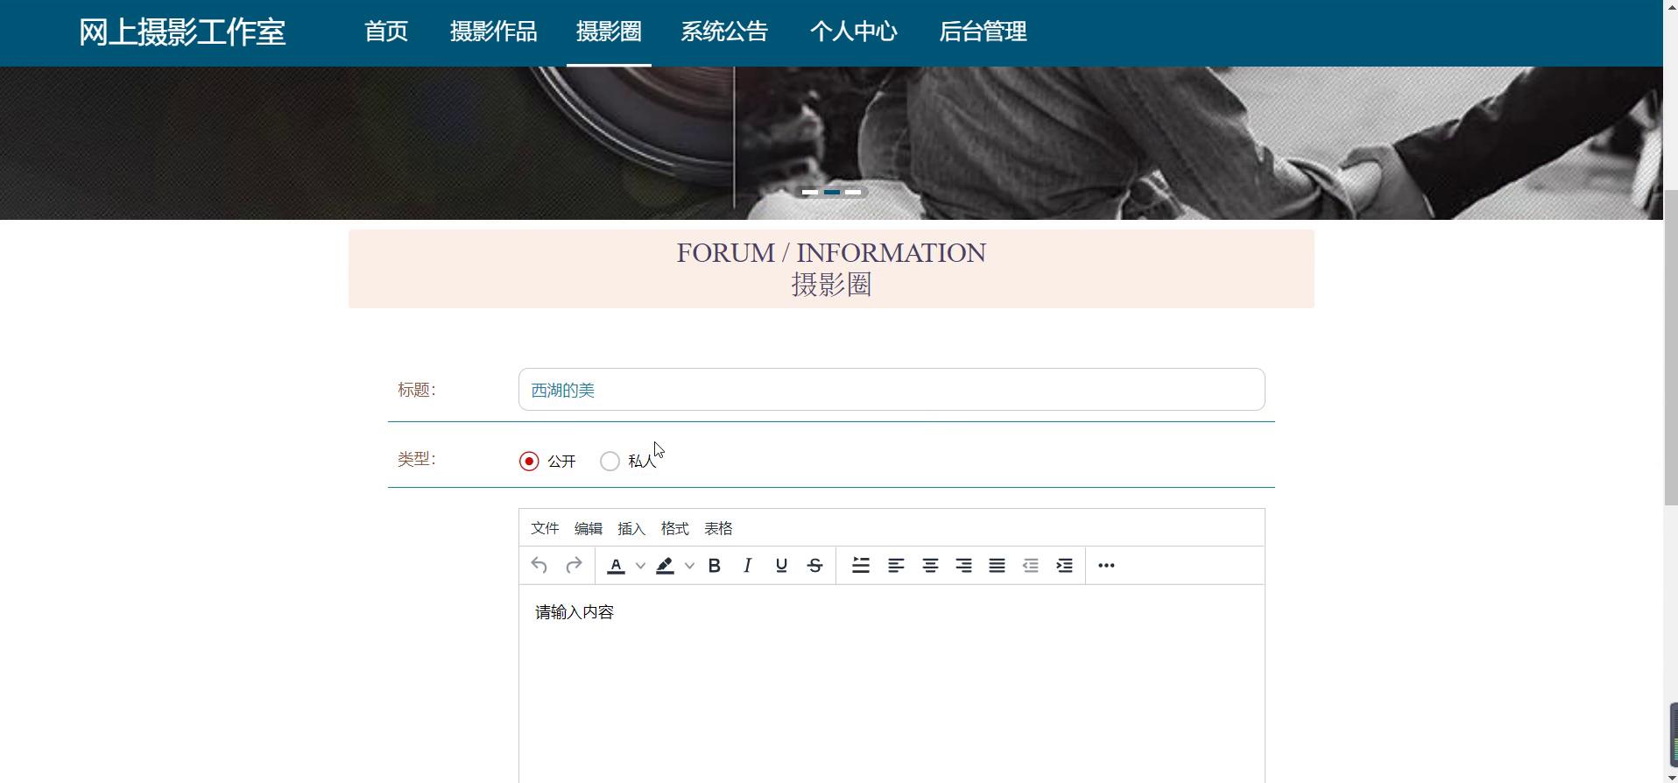Screen dimensions: 1678x783
Task: Apply the text color A swatch
Action: [x=616, y=566]
